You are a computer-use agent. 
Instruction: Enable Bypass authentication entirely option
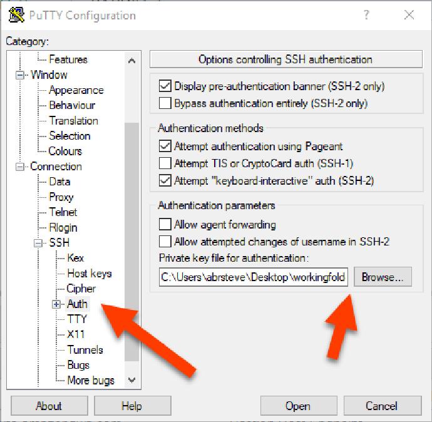pyautogui.click(x=165, y=103)
